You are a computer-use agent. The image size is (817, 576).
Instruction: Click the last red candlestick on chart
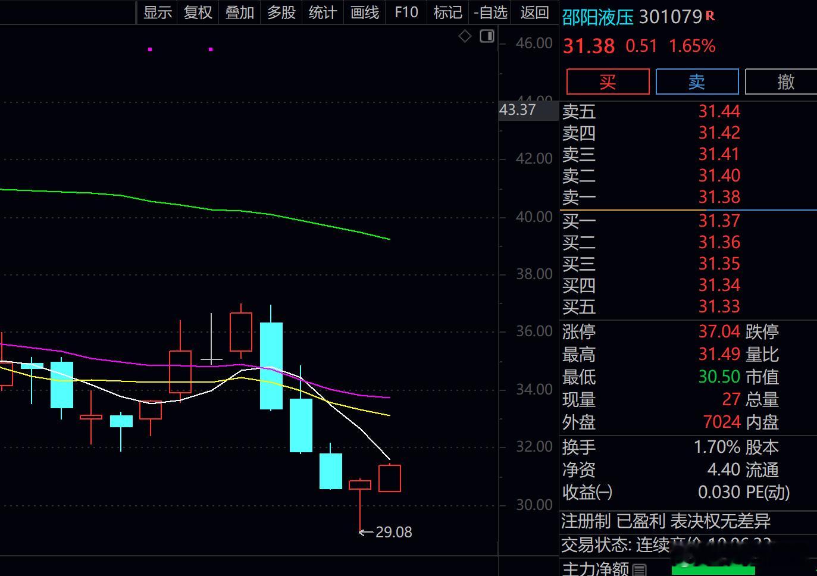click(x=390, y=478)
